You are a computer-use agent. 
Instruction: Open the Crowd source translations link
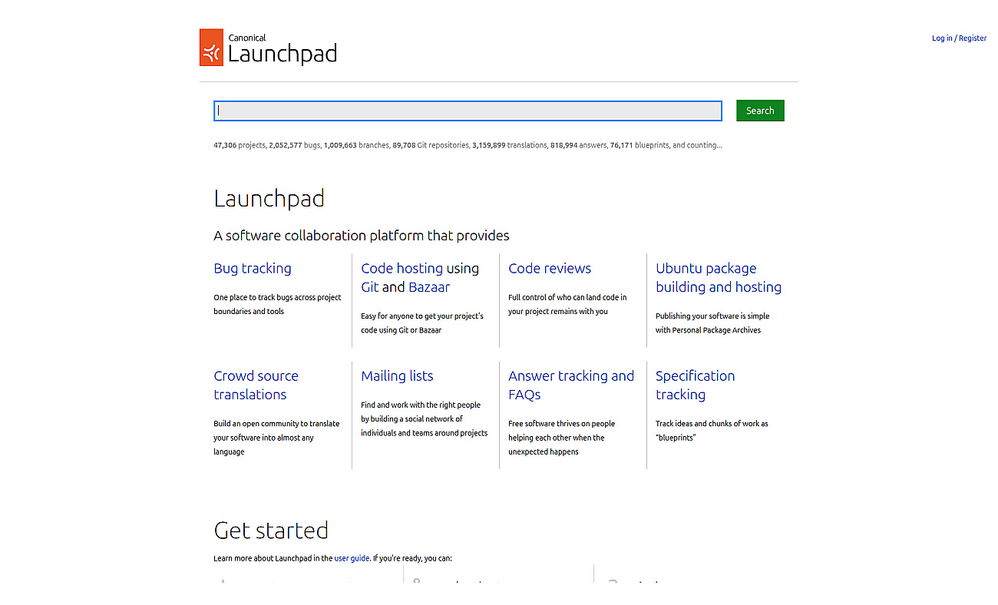256,385
